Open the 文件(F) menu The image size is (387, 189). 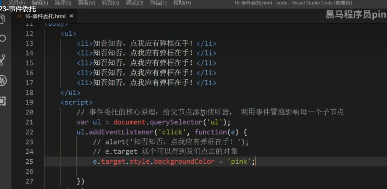(x=16, y=3)
